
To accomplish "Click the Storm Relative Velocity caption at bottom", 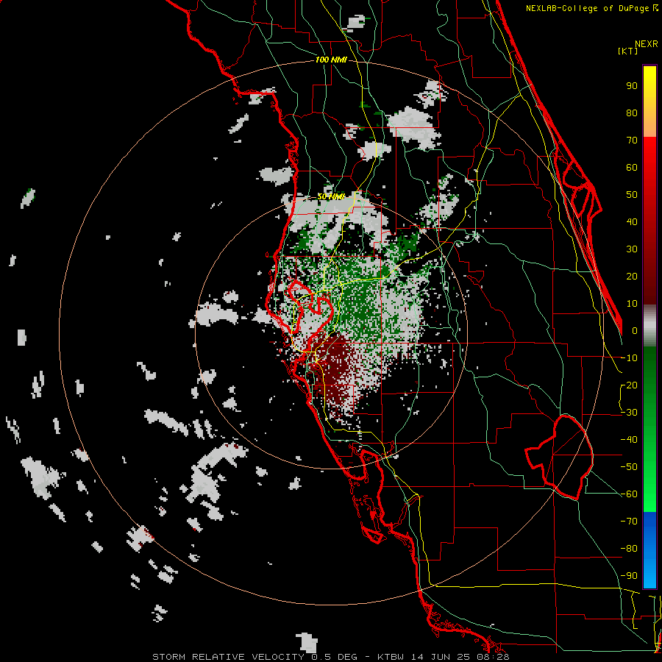I will [x=330, y=657].
